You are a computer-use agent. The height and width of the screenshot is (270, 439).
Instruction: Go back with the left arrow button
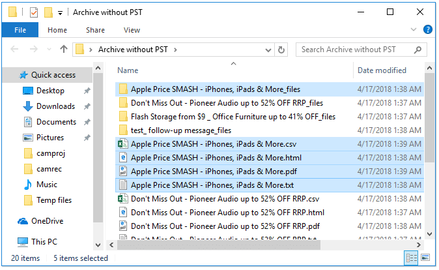tap(14, 50)
